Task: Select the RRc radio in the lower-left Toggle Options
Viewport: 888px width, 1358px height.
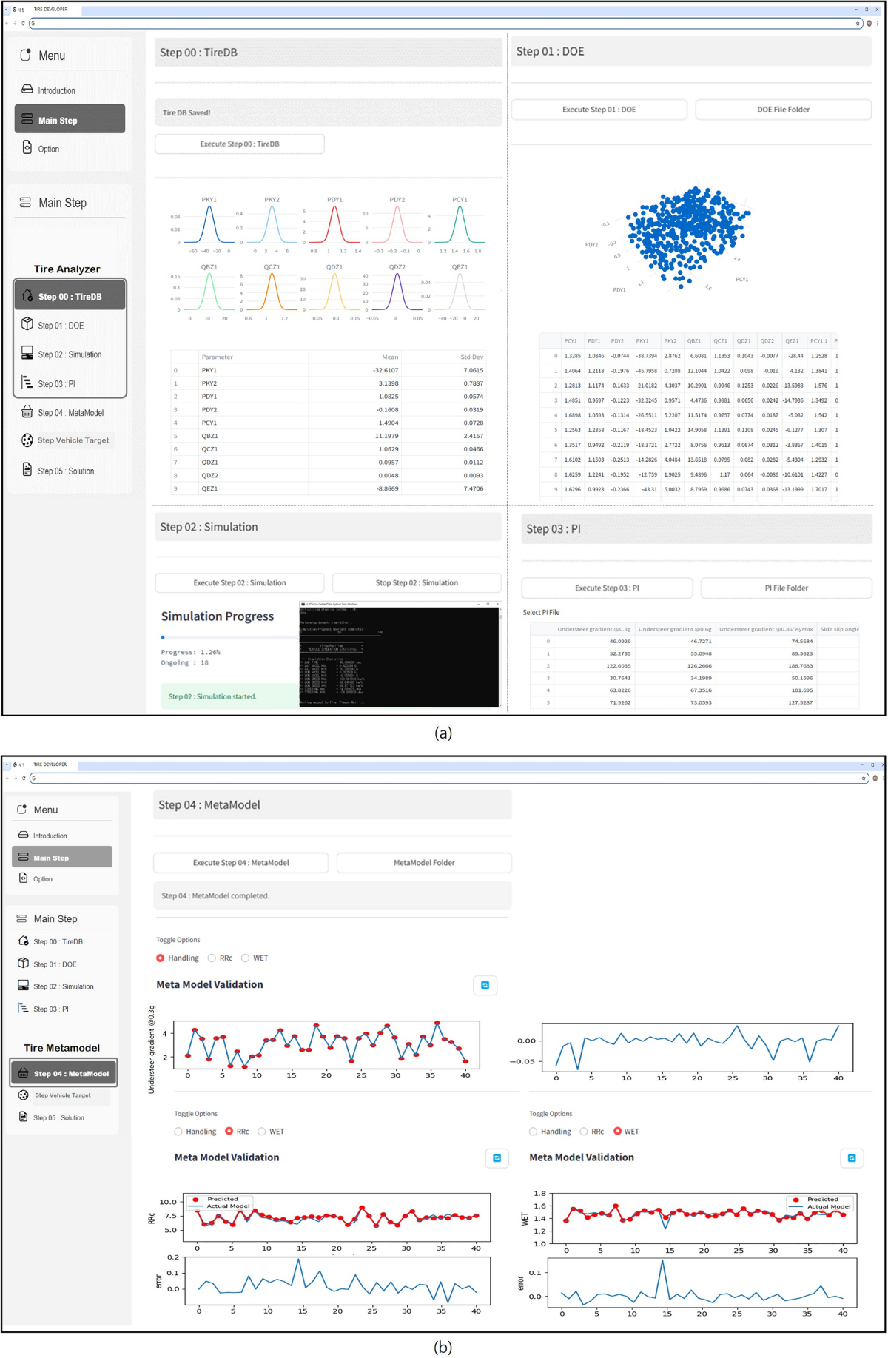Action: click(229, 1132)
